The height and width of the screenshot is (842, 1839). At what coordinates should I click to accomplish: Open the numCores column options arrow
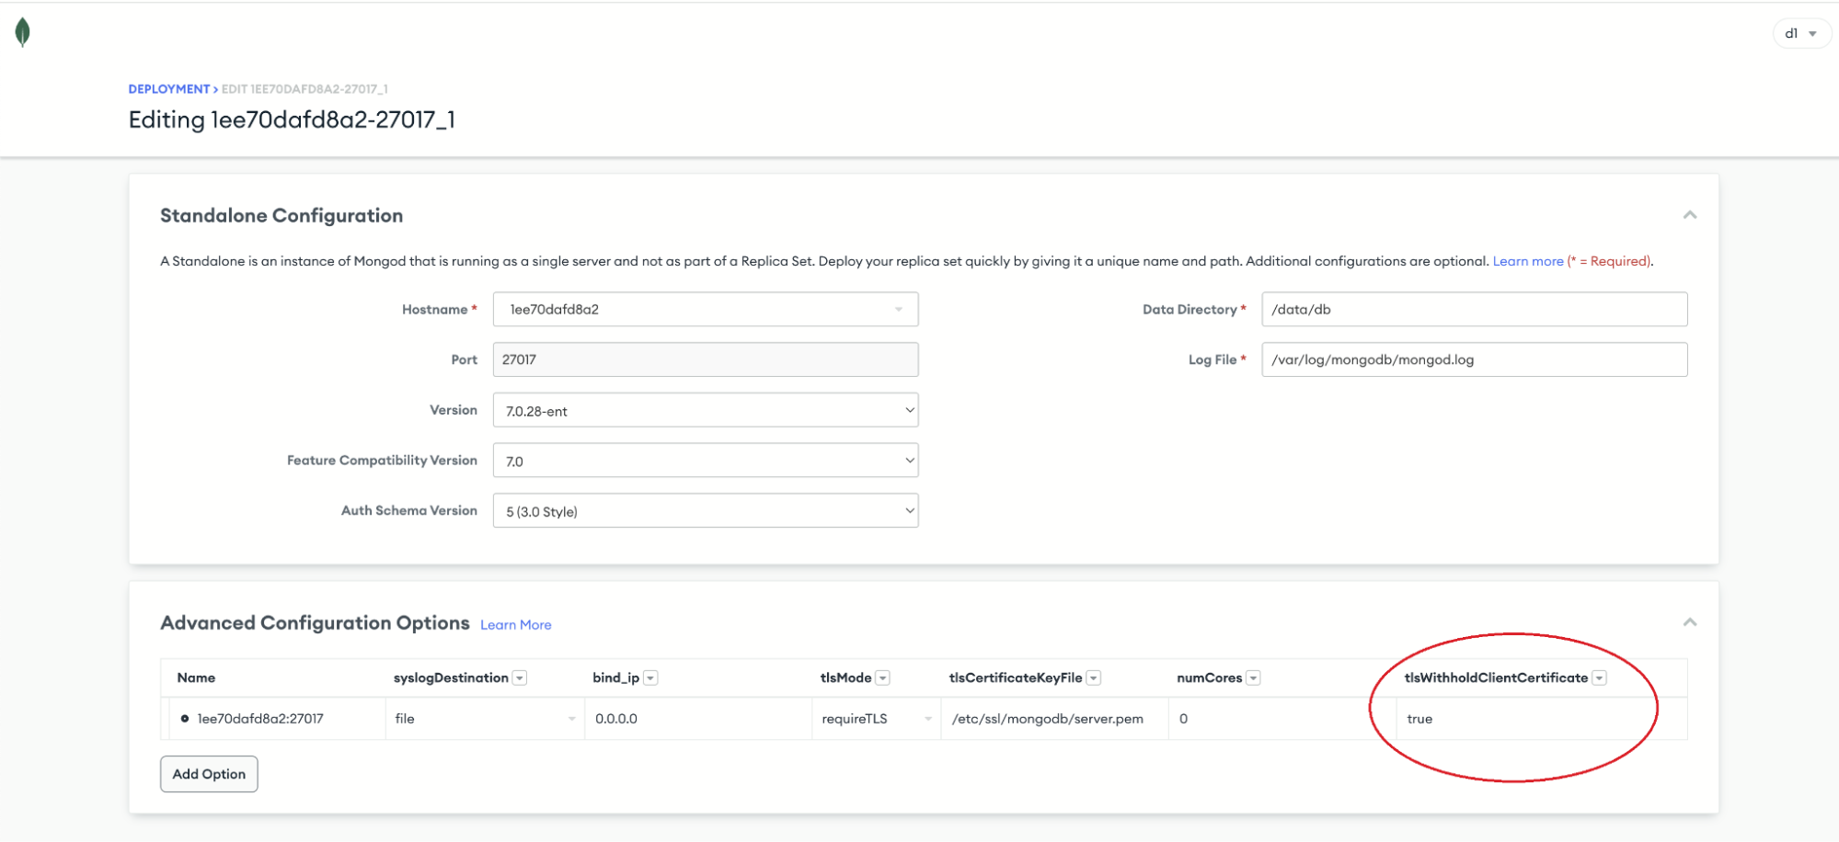click(1253, 678)
